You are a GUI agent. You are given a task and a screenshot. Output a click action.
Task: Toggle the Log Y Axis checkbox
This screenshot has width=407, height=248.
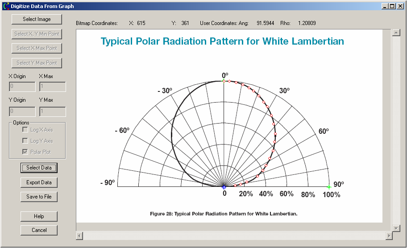pyautogui.click(x=25, y=141)
